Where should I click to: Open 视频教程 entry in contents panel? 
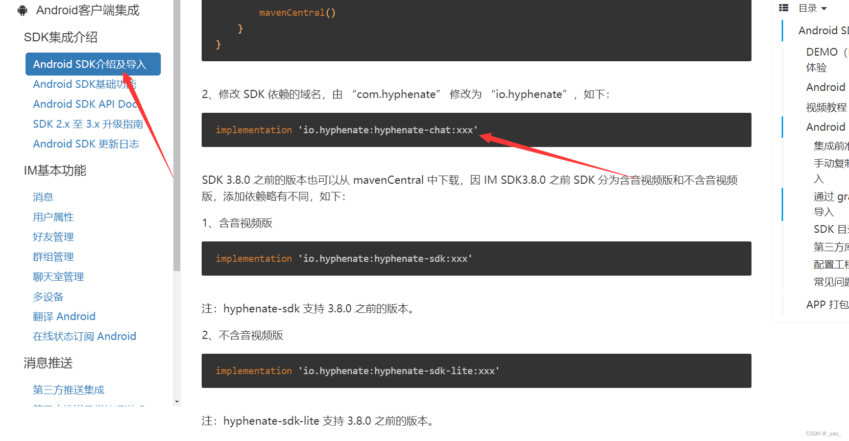pyautogui.click(x=827, y=107)
